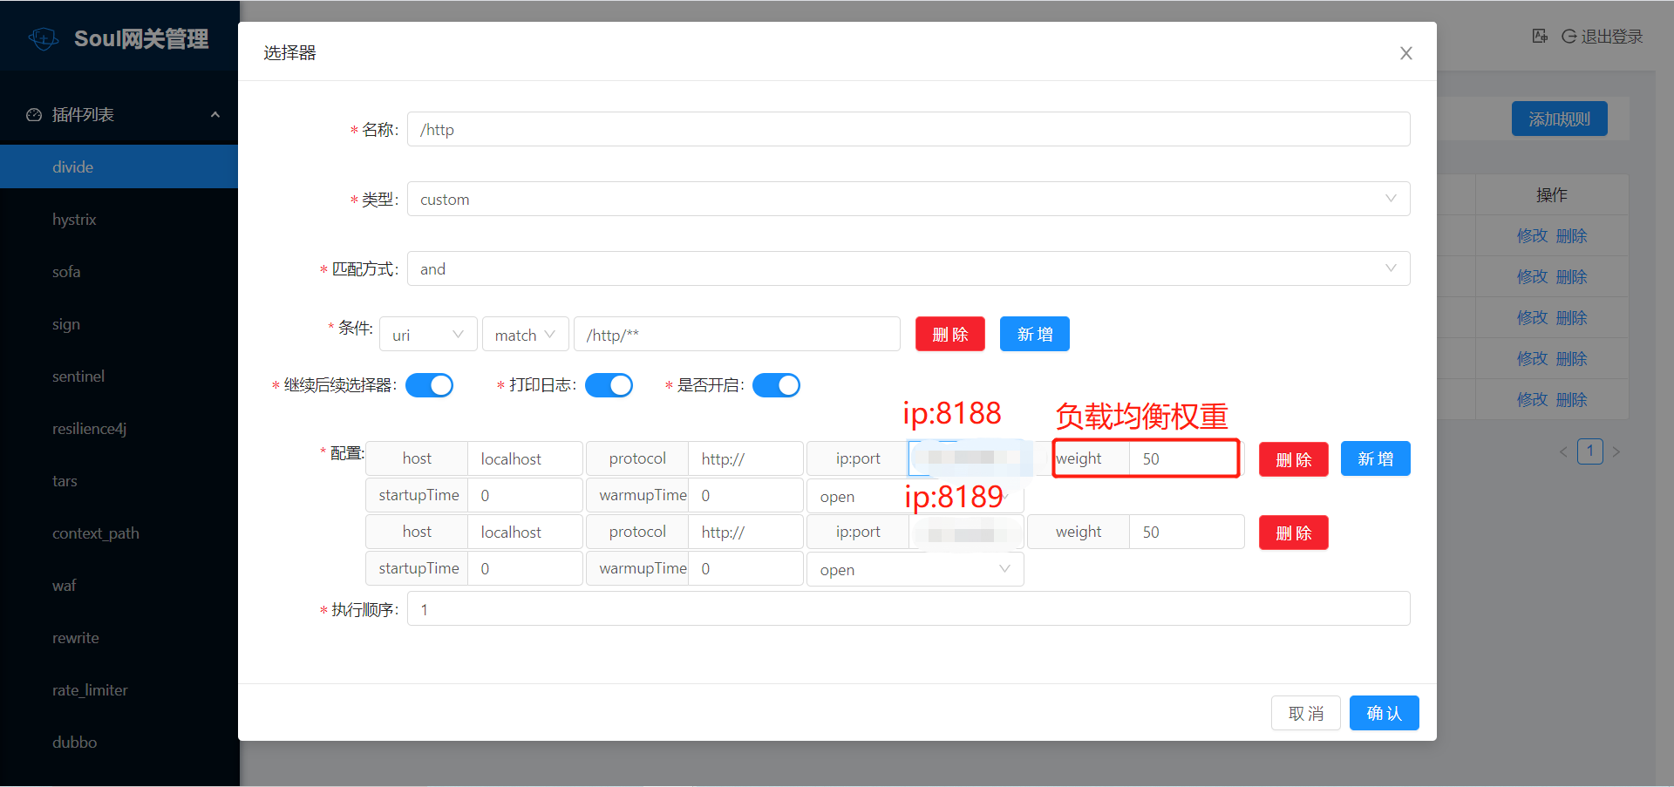The image size is (1674, 787).
Task: Click the 添加规则 button behind dialog
Action: coord(1559,119)
